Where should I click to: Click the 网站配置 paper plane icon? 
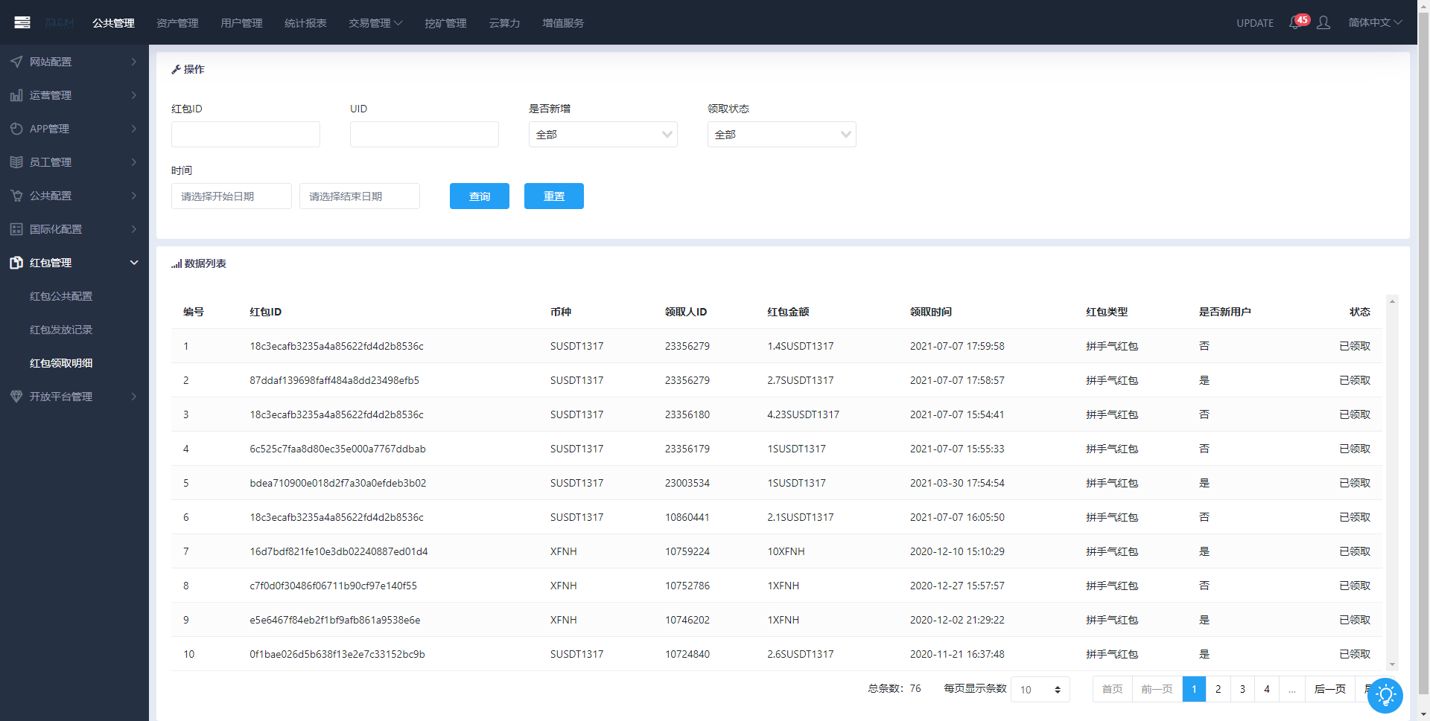click(x=16, y=62)
